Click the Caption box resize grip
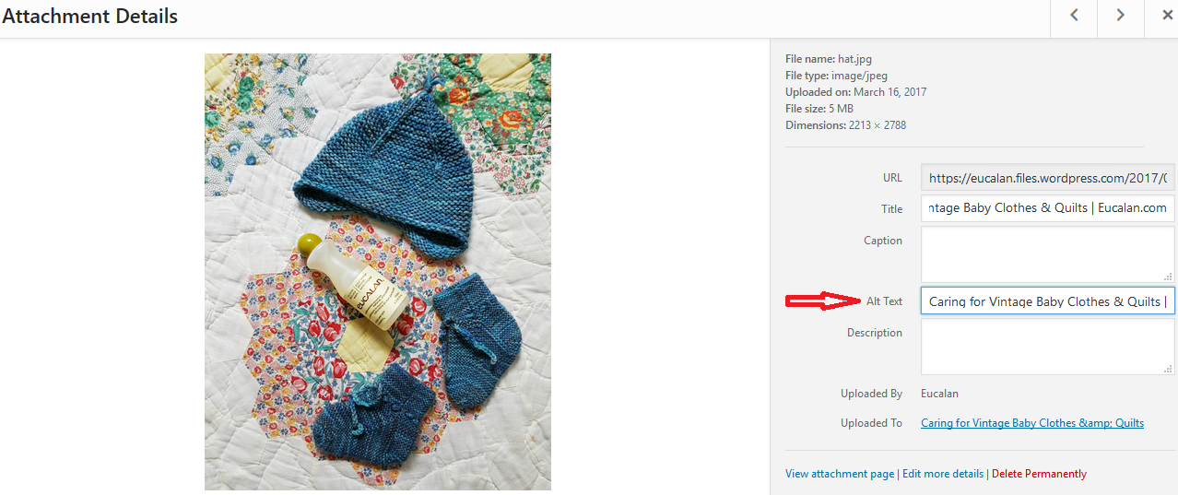The height and width of the screenshot is (495, 1178). [1168, 276]
